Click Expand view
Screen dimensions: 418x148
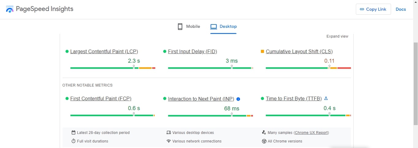[337, 36]
